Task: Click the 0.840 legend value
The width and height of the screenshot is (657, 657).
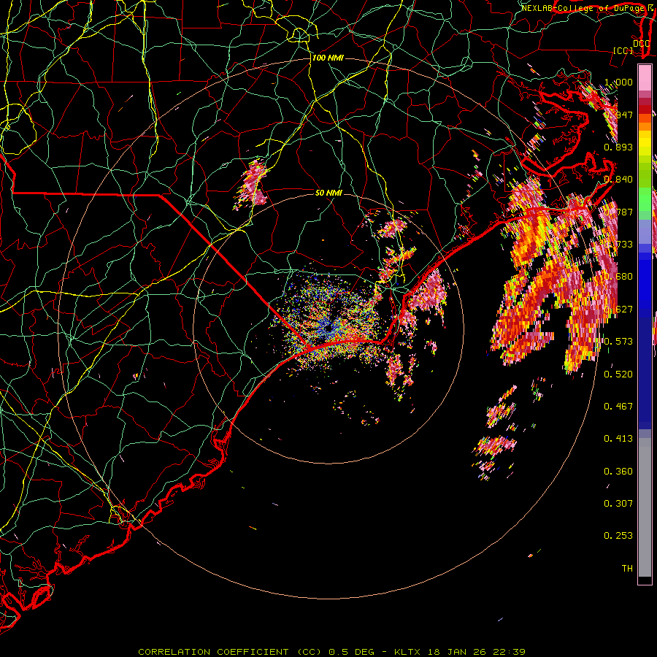Action: coord(618,180)
